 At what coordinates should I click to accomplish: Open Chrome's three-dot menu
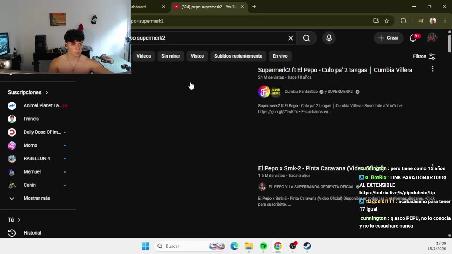[x=445, y=21]
